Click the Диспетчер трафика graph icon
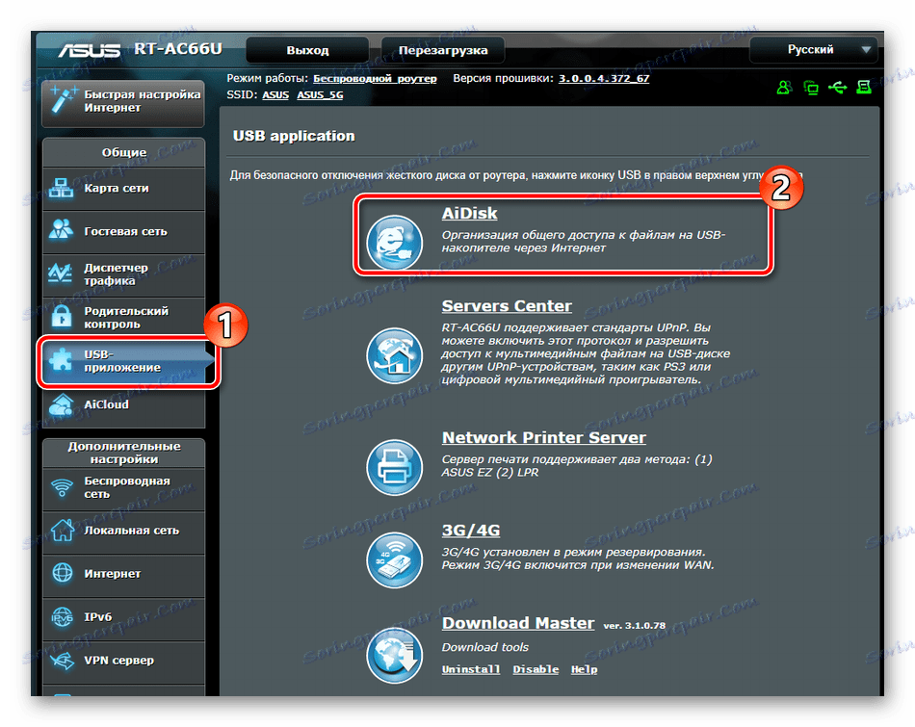 point(61,273)
